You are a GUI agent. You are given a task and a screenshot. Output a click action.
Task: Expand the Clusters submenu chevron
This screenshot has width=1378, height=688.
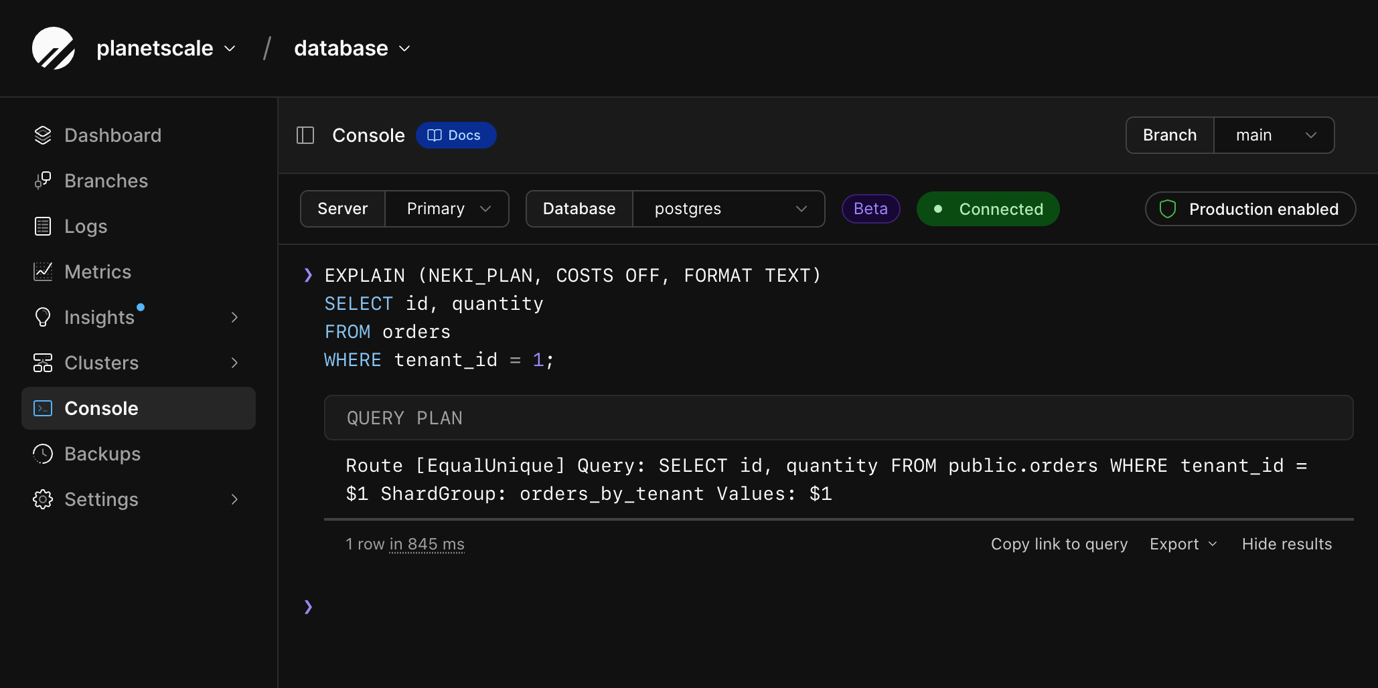[234, 363]
